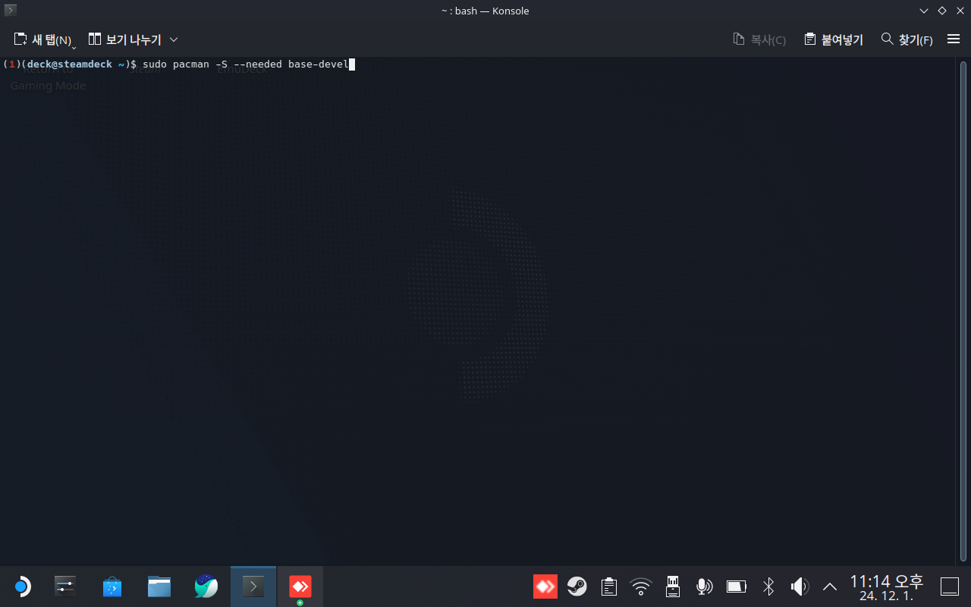Open the AnyDesk taskbar entry

pyautogui.click(x=300, y=587)
